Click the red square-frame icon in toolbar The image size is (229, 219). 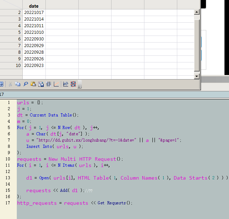tap(73, 84)
